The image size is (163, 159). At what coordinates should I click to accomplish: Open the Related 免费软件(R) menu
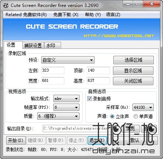(x=26, y=15)
